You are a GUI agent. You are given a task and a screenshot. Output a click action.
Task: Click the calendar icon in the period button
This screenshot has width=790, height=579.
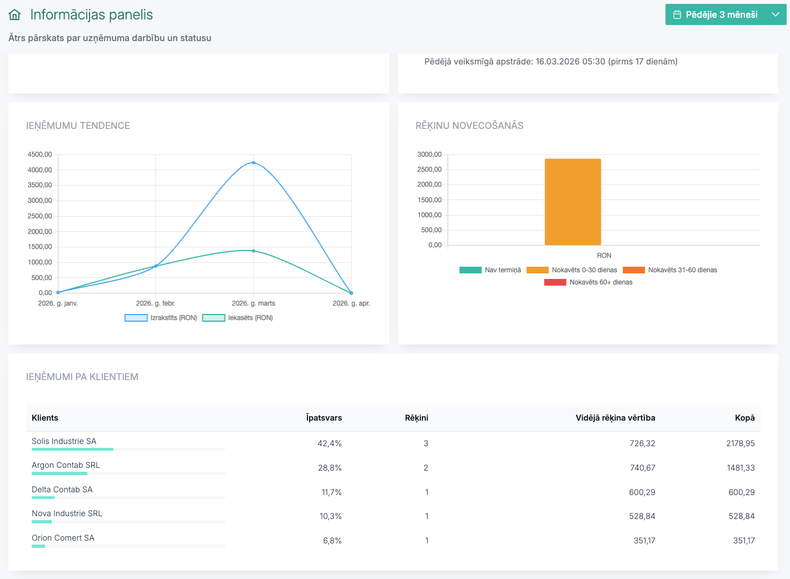coord(677,15)
